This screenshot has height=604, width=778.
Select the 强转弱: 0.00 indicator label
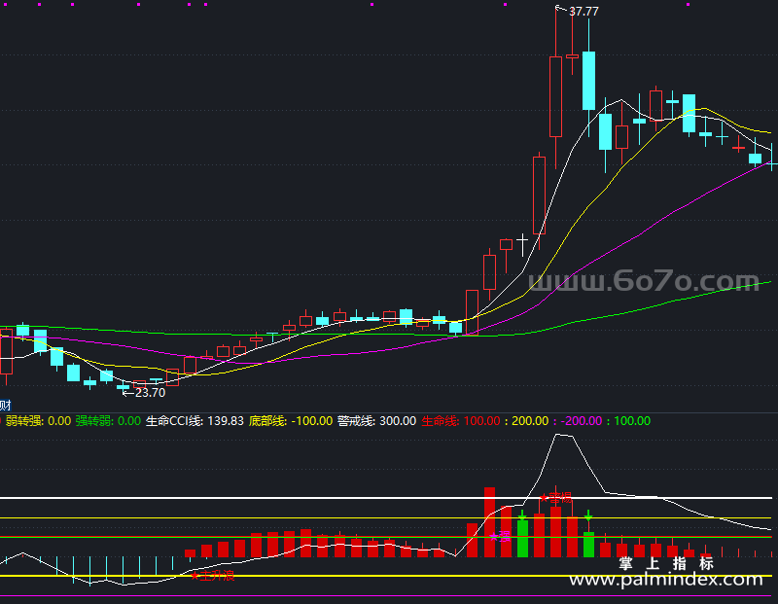click(108, 421)
